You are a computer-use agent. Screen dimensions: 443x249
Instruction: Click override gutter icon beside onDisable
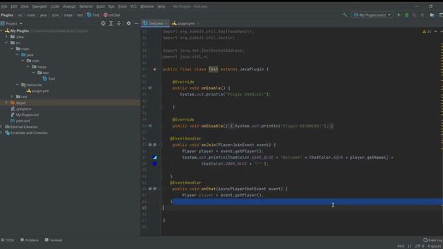pos(150,126)
